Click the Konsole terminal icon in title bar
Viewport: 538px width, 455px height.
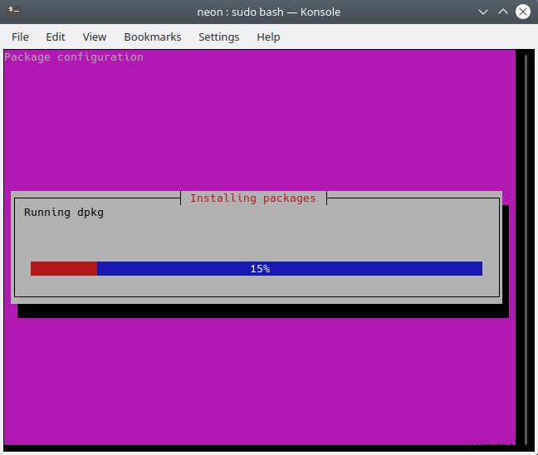pyautogui.click(x=14, y=11)
